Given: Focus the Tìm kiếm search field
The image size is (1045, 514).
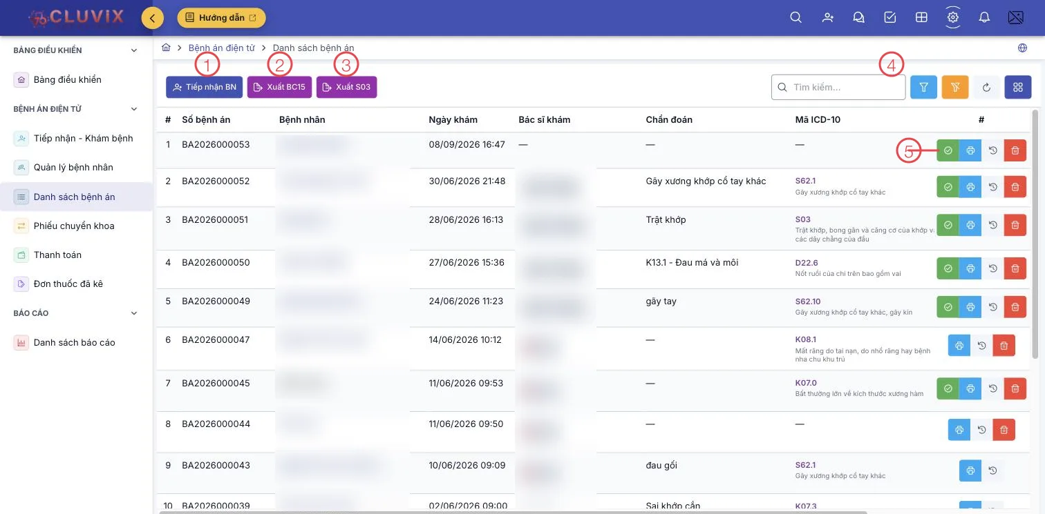Looking at the screenshot, I should [838, 87].
